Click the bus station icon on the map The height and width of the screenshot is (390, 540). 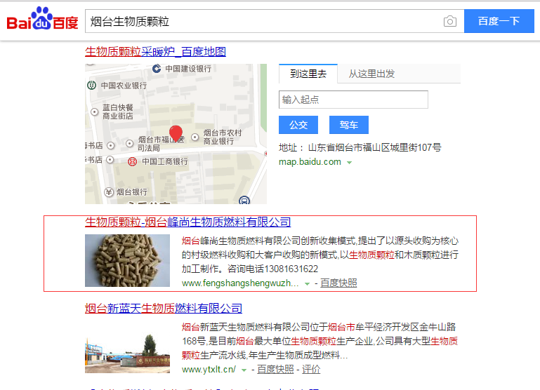244,200
